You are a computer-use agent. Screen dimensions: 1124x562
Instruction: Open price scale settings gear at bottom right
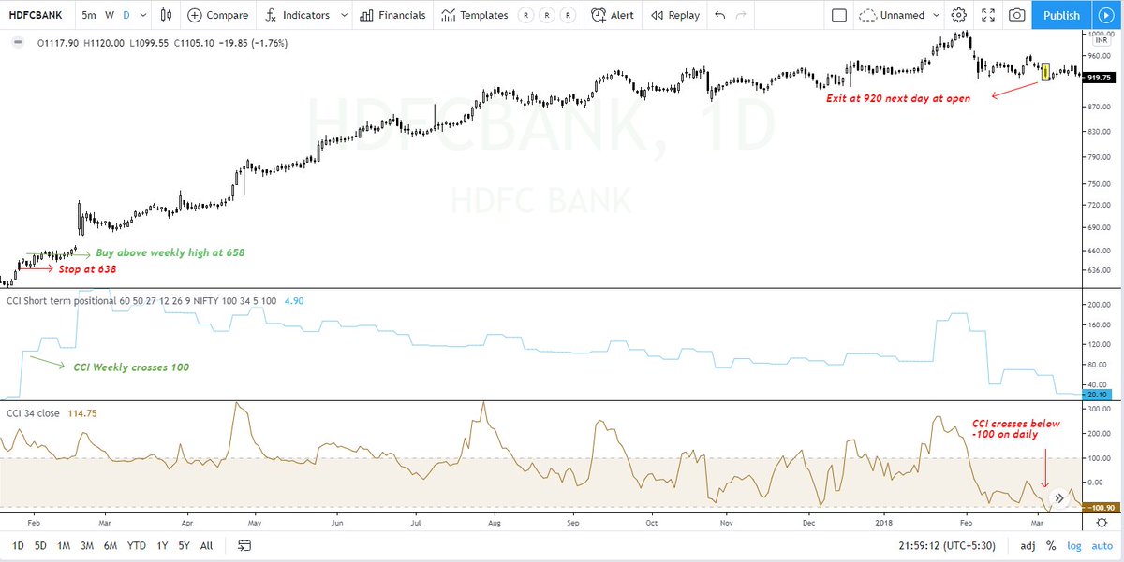[x=1102, y=524]
